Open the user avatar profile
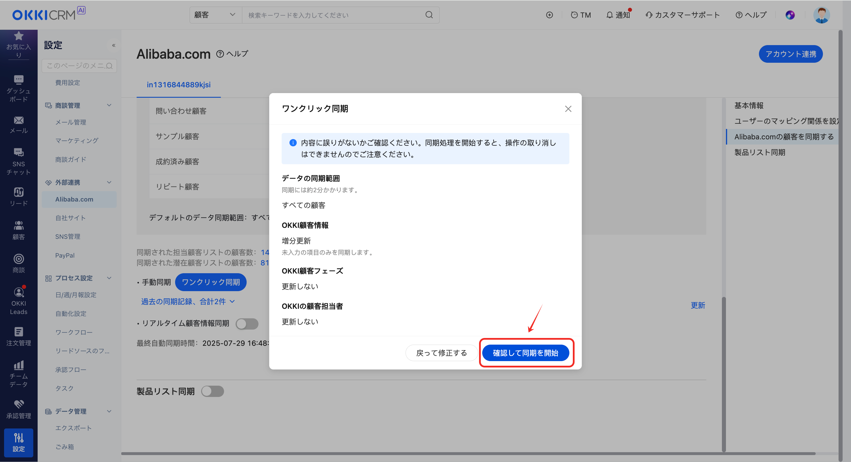851x462 pixels. tap(821, 15)
